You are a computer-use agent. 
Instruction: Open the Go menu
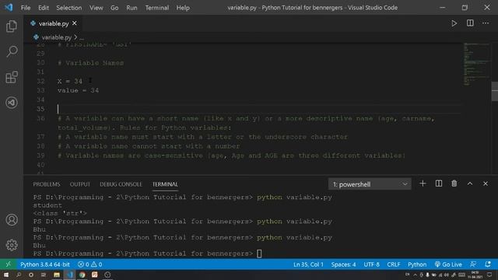click(114, 8)
